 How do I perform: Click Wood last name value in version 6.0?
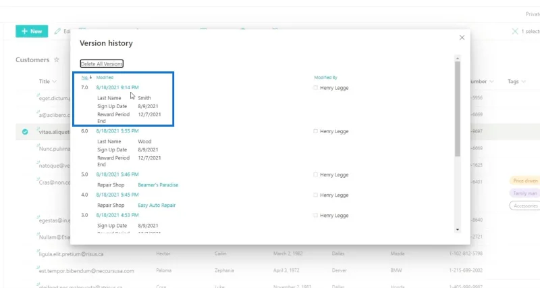coord(144,141)
